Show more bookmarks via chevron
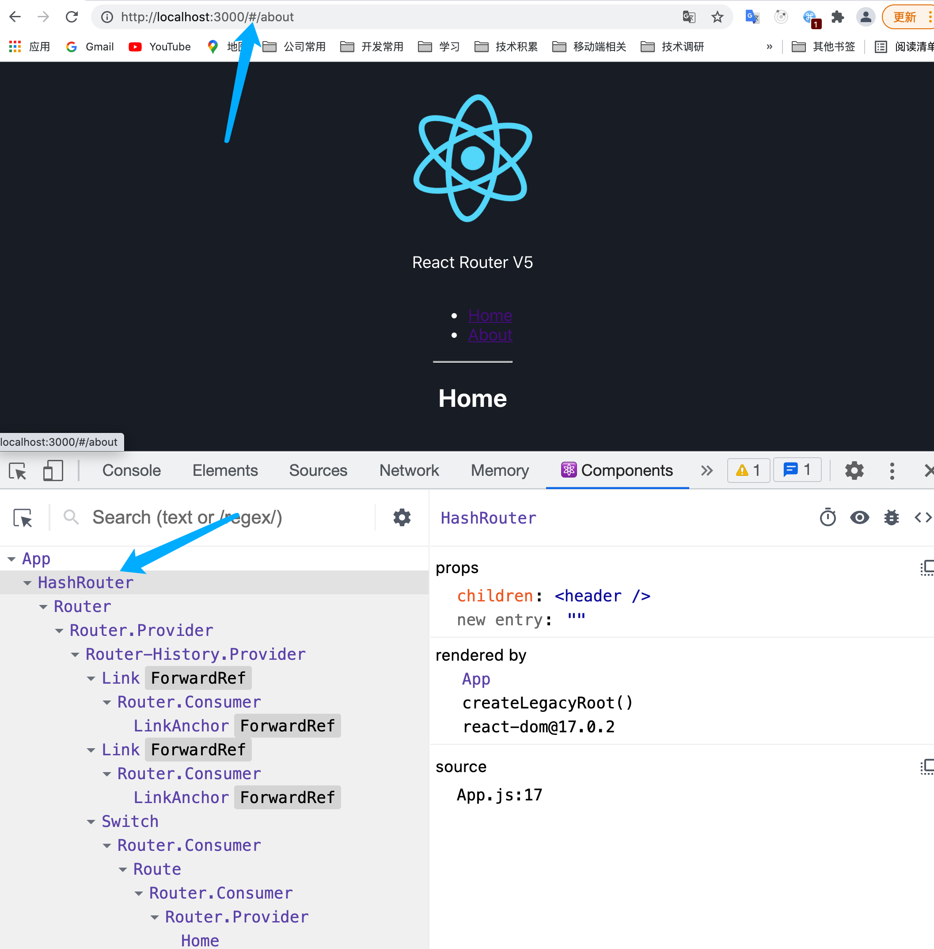Viewport: 934px width, 949px height. 769,46
